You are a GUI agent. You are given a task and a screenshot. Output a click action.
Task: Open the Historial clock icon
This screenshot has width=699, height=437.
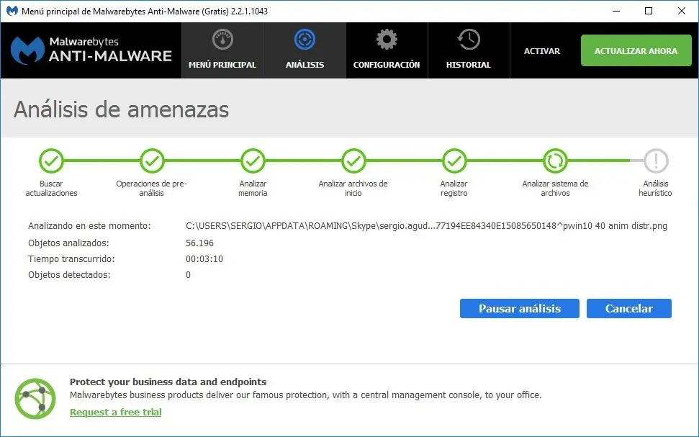[469, 40]
